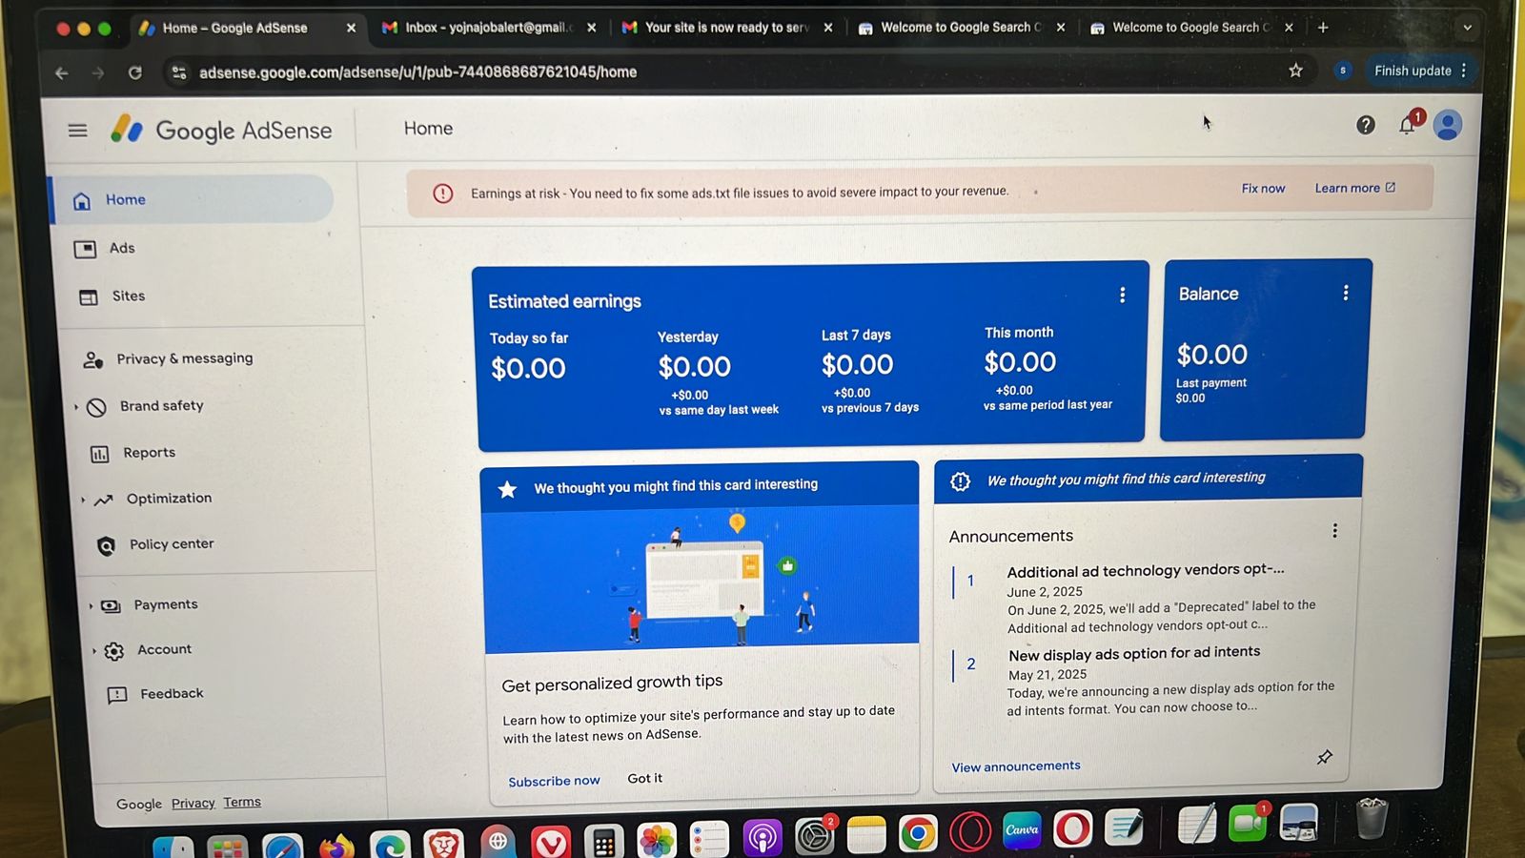Open Canva from the dock
The image size is (1525, 858).
[x=1022, y=829]
